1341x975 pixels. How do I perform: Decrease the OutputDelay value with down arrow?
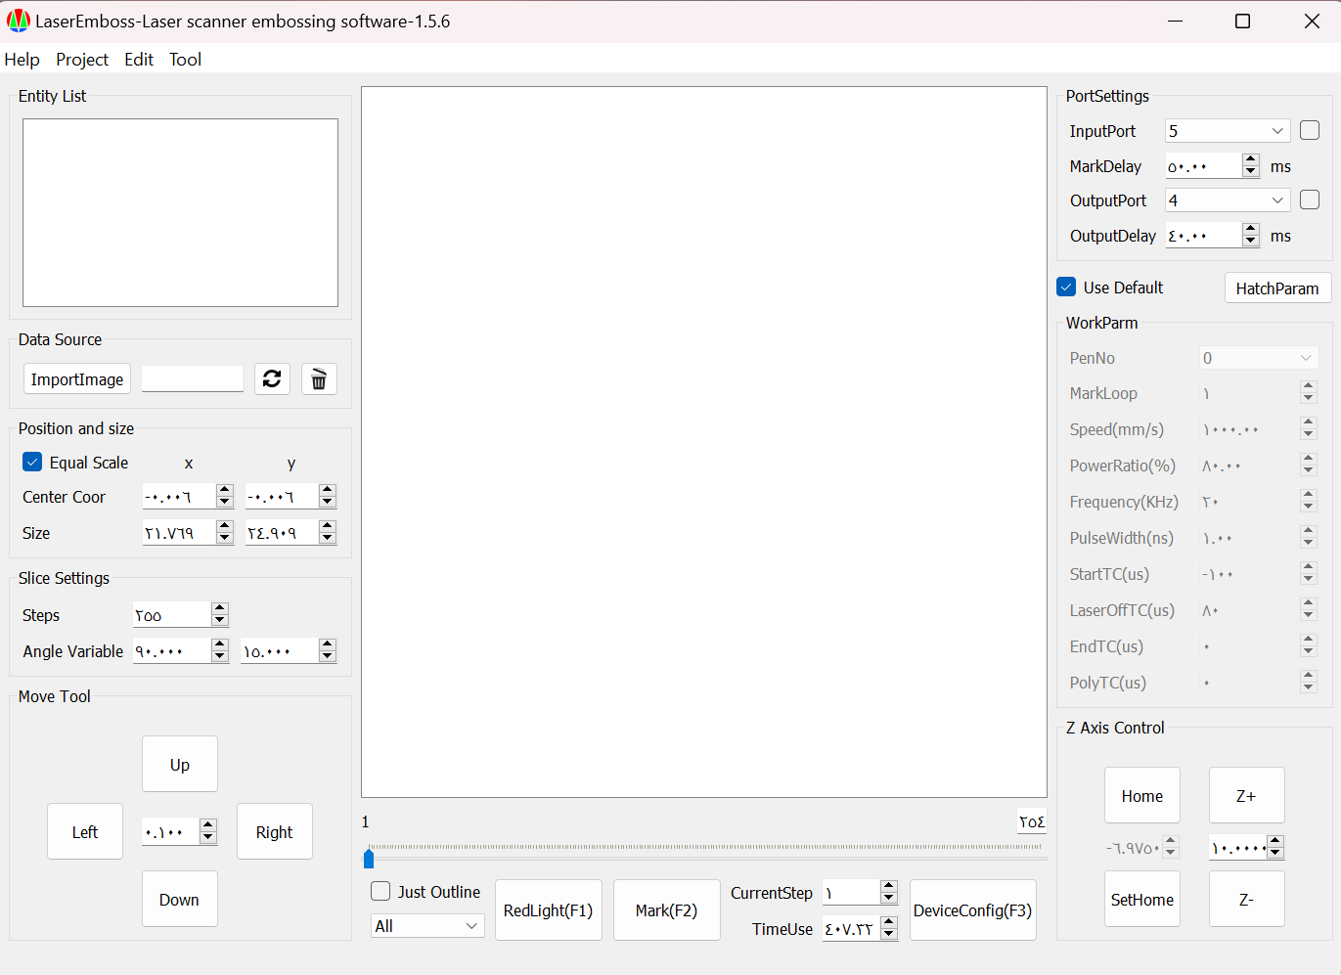click(x=1251, y=241)
